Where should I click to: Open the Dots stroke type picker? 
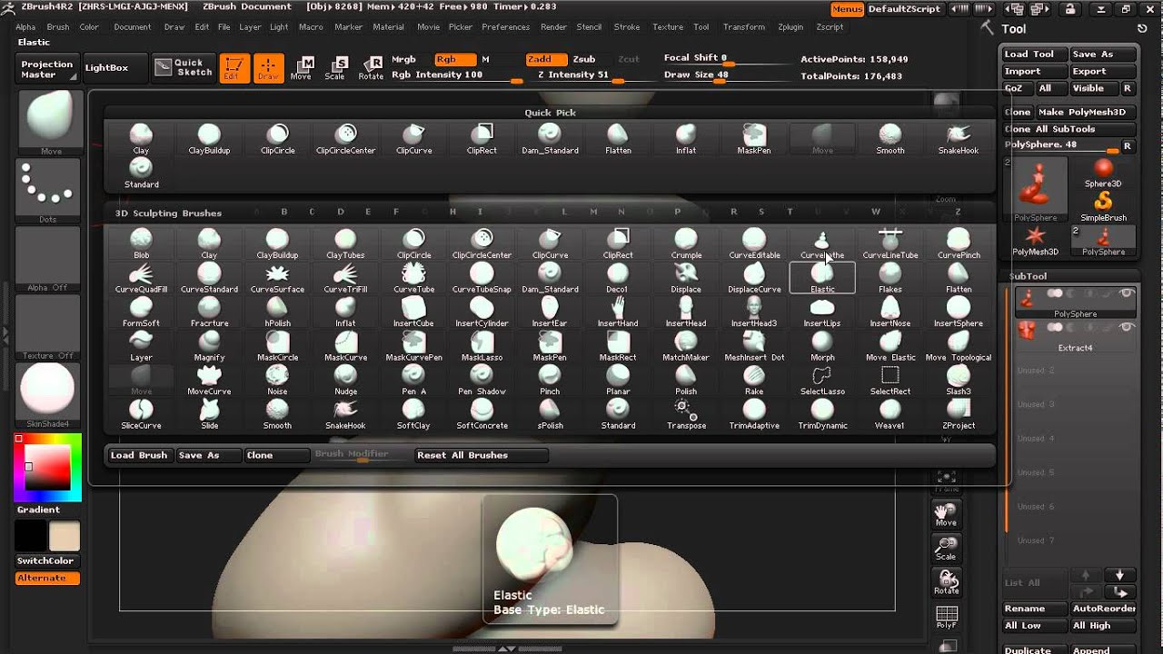[48, 191]
